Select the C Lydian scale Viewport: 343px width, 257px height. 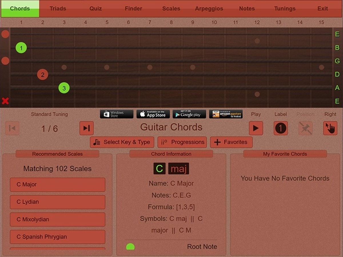point(57,202)
